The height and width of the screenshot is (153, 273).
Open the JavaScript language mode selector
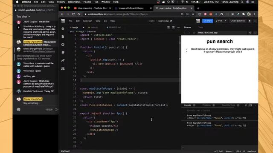[251, 151]
